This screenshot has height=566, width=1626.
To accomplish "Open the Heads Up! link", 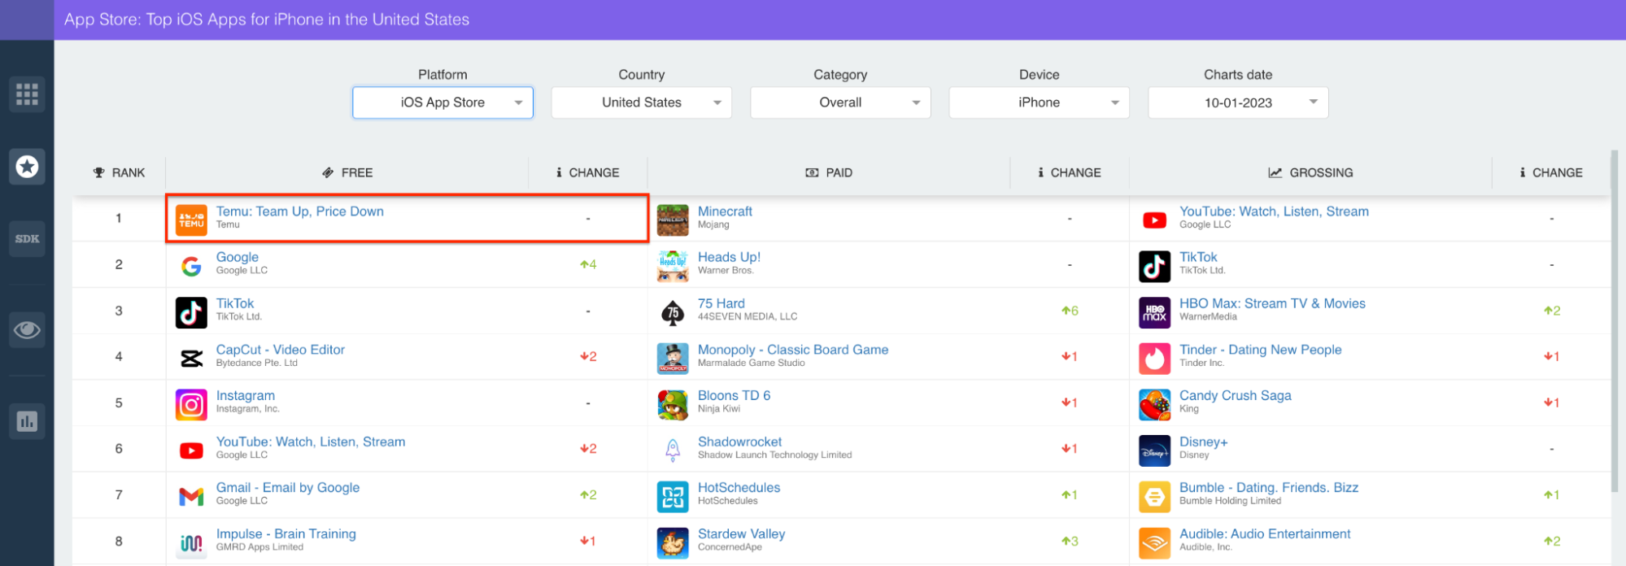I will (x=729, y=257).
